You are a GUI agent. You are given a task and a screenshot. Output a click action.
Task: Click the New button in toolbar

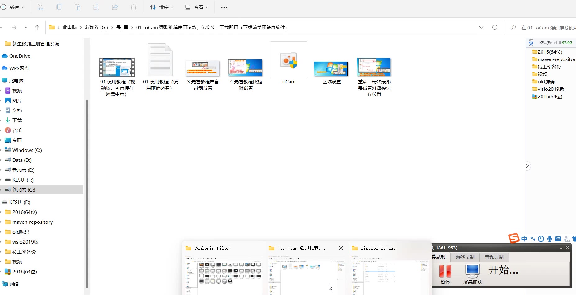(12, 7)
